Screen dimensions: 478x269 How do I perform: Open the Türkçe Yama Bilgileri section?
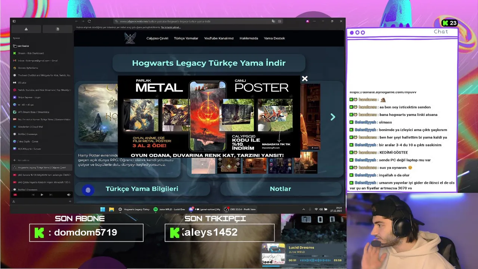[142, 189]
